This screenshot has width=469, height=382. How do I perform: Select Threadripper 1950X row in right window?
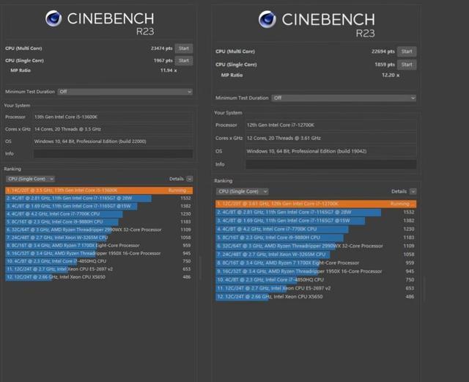coord(316,271)
